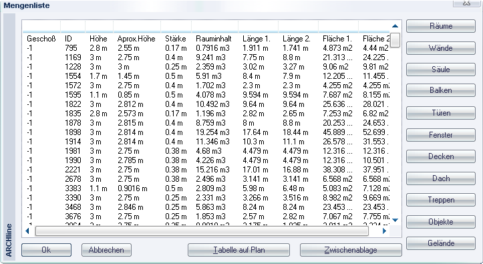
Task: Select row with ID 1169
Action: point(206,57)
